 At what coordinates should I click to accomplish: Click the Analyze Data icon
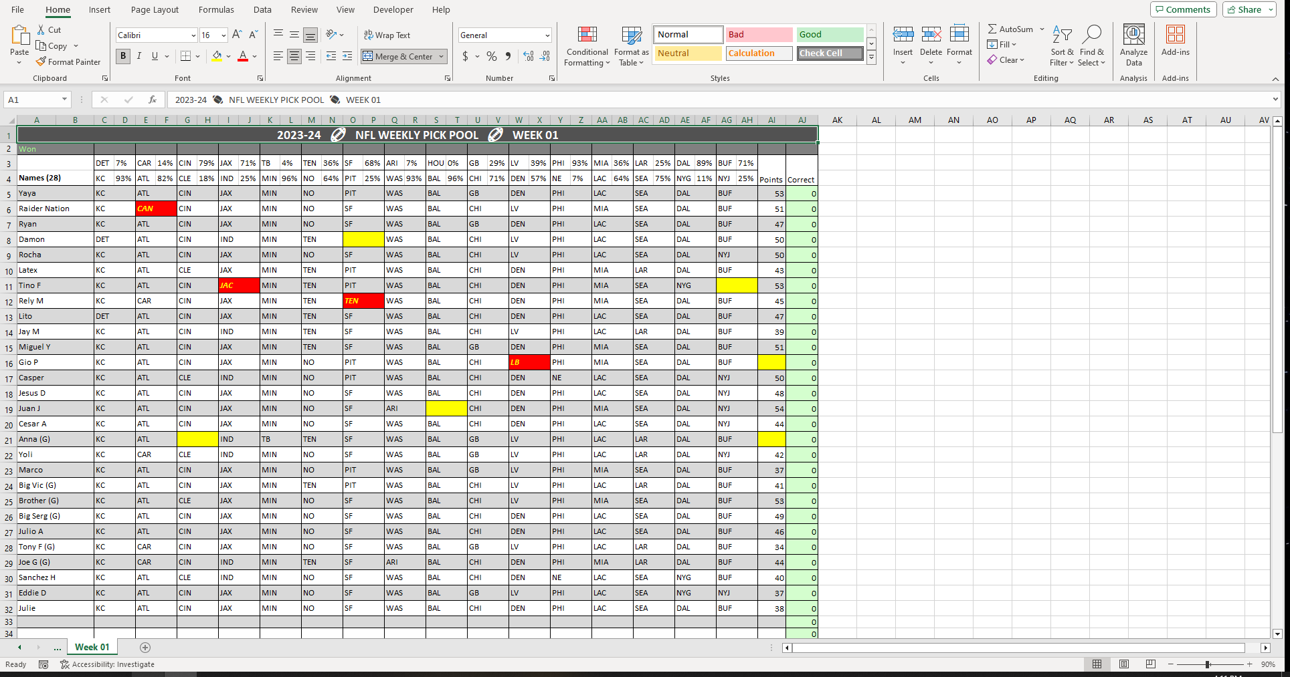1133,35
